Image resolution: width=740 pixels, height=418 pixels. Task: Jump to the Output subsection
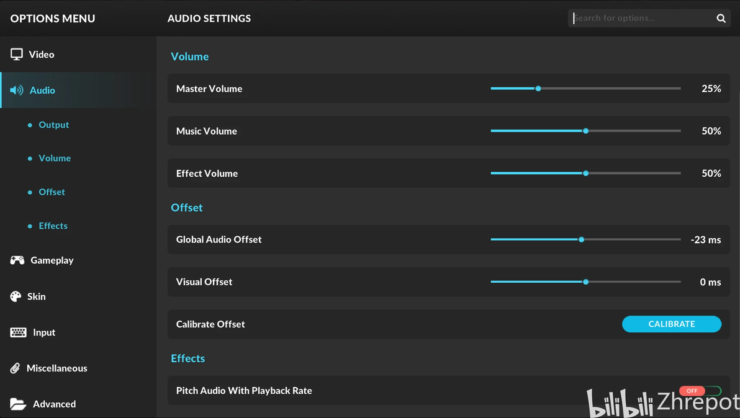(x=53, y=125)
